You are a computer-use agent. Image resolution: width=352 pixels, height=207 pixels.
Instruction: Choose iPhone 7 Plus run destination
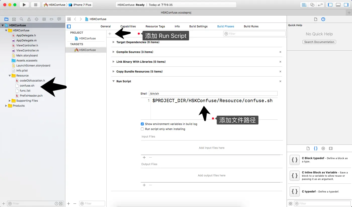(x=80, y=5)
